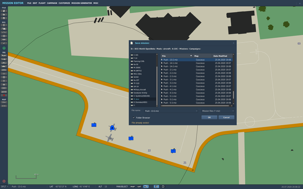The width and height of the screenshot is (303, 189).
Task: Click the checkmark icon in the MIS section
Action: click(x=4, y=43)
